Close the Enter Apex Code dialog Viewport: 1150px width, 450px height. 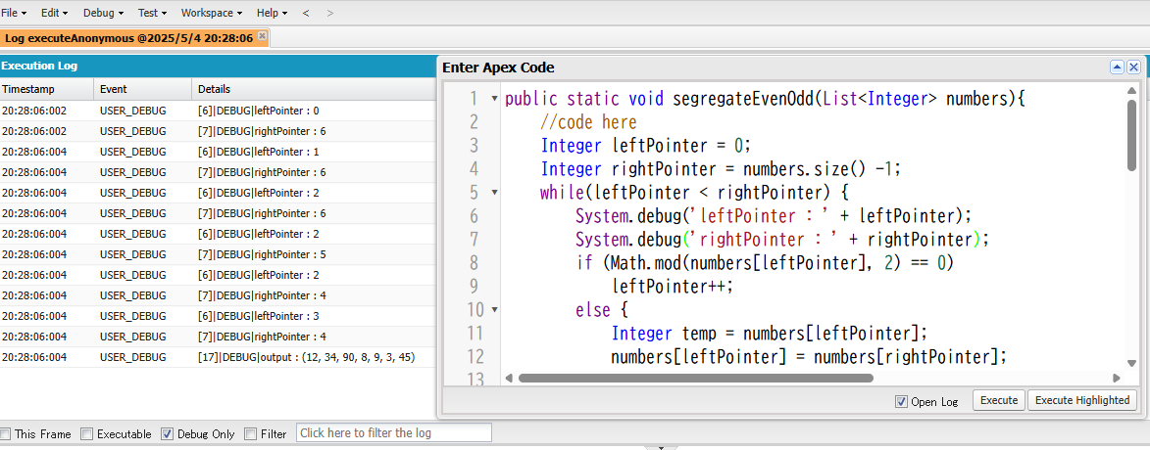pyautogui.click(x=1134, y=67)
